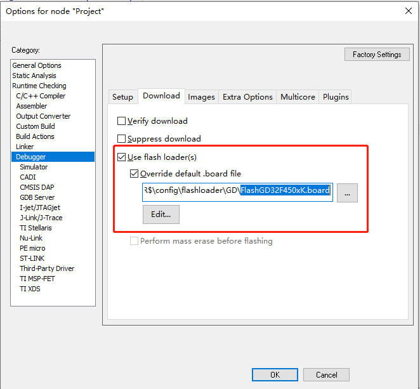Screen dimensions: 420x389
Task: Uncheck Use flash loader(s) option
Action: 122,157
